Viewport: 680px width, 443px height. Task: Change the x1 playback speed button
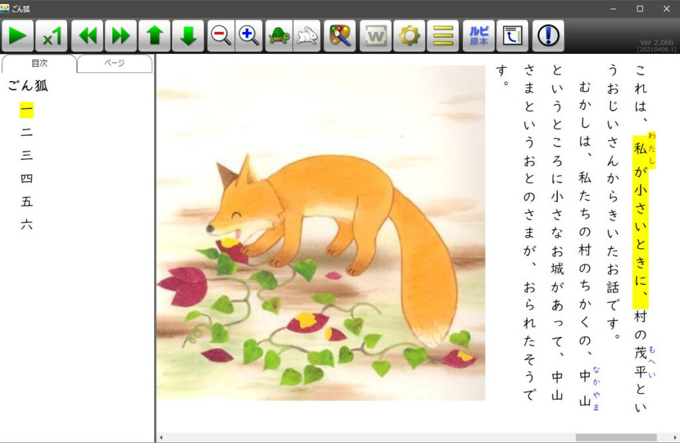tap(52, 36)
